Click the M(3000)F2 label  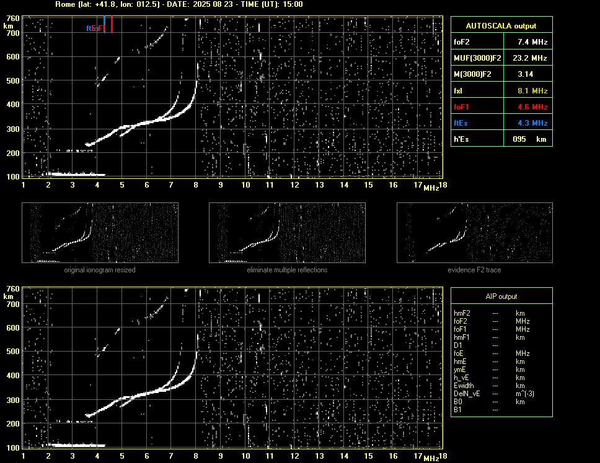pyautogui.click(x=472, y=74)
